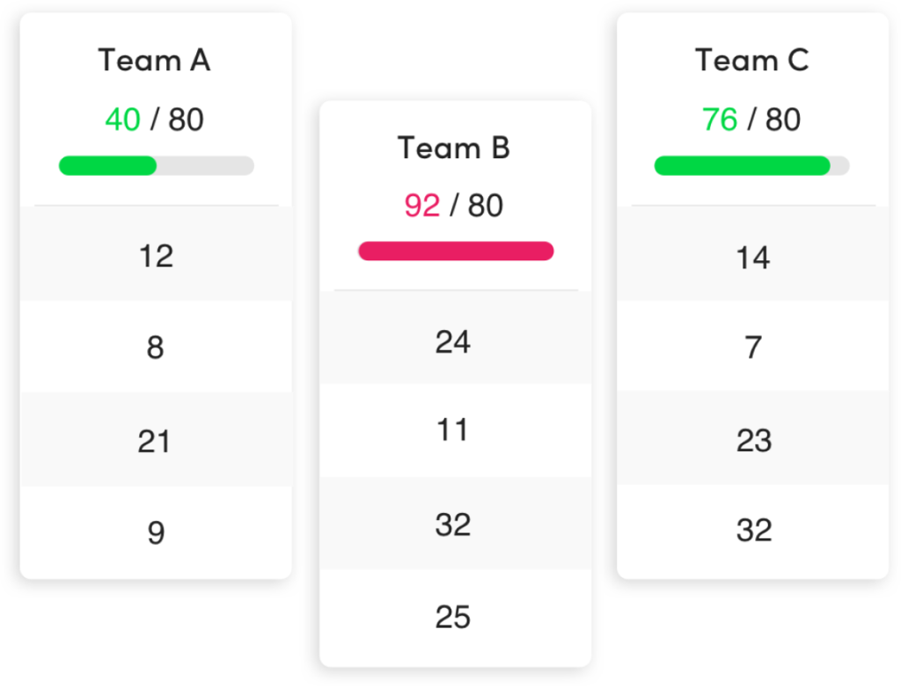Select the 12 row in Team A
The width and height of the screenshot is (901, 688).
[x=156, y=256]
